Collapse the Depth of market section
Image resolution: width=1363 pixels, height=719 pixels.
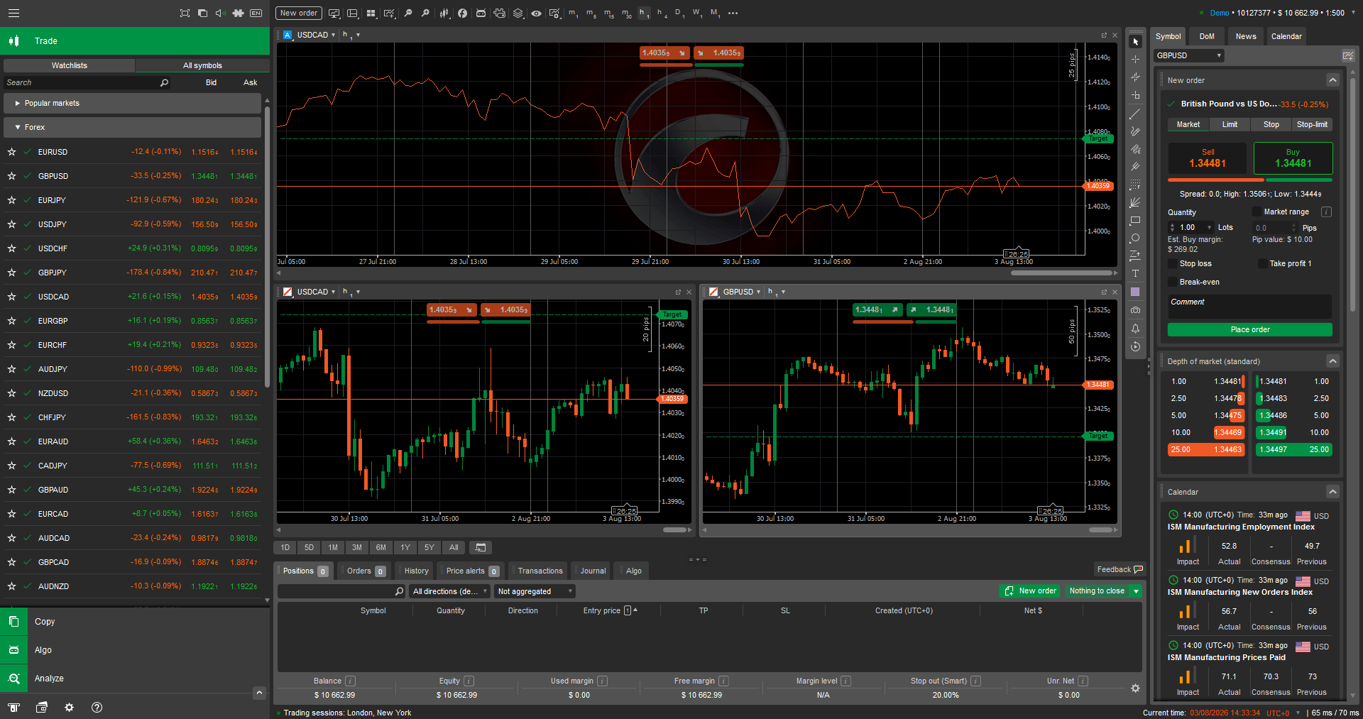pos(1332,361)
